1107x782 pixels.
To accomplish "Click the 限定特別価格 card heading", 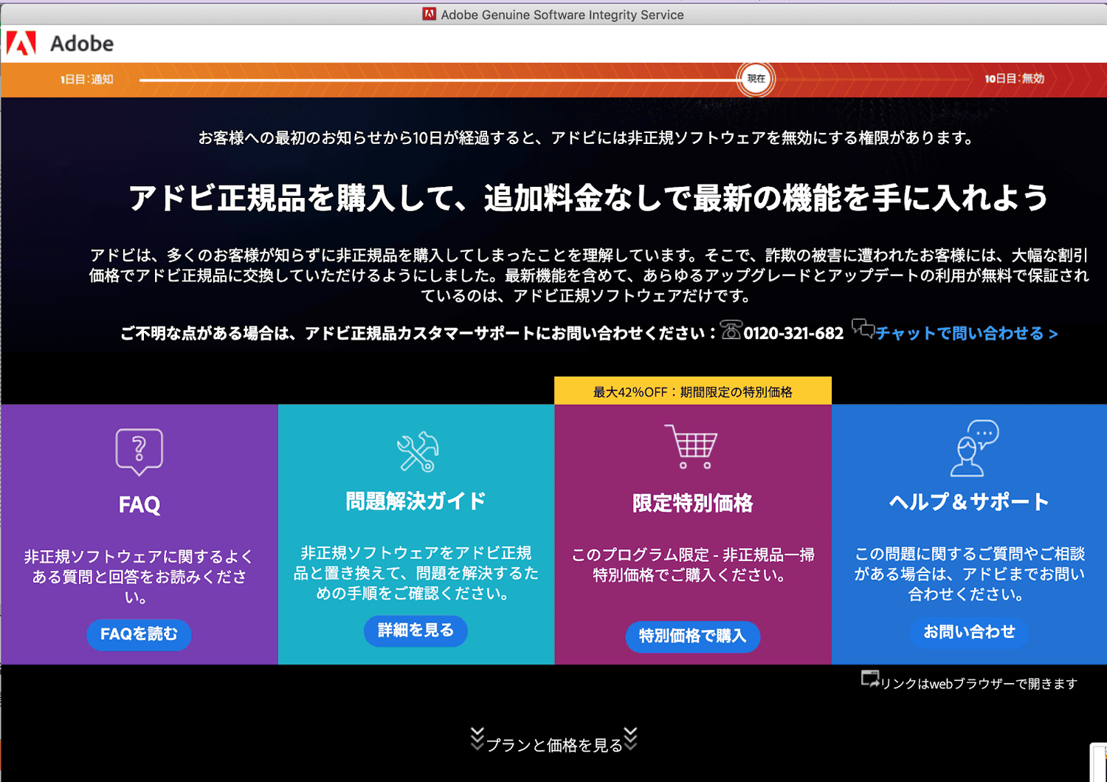I will coord(693,504).
